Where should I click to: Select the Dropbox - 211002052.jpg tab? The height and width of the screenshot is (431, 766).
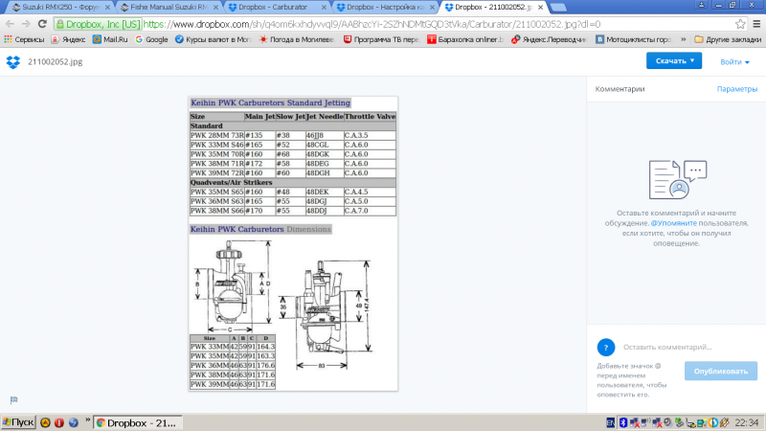(491, 8)
